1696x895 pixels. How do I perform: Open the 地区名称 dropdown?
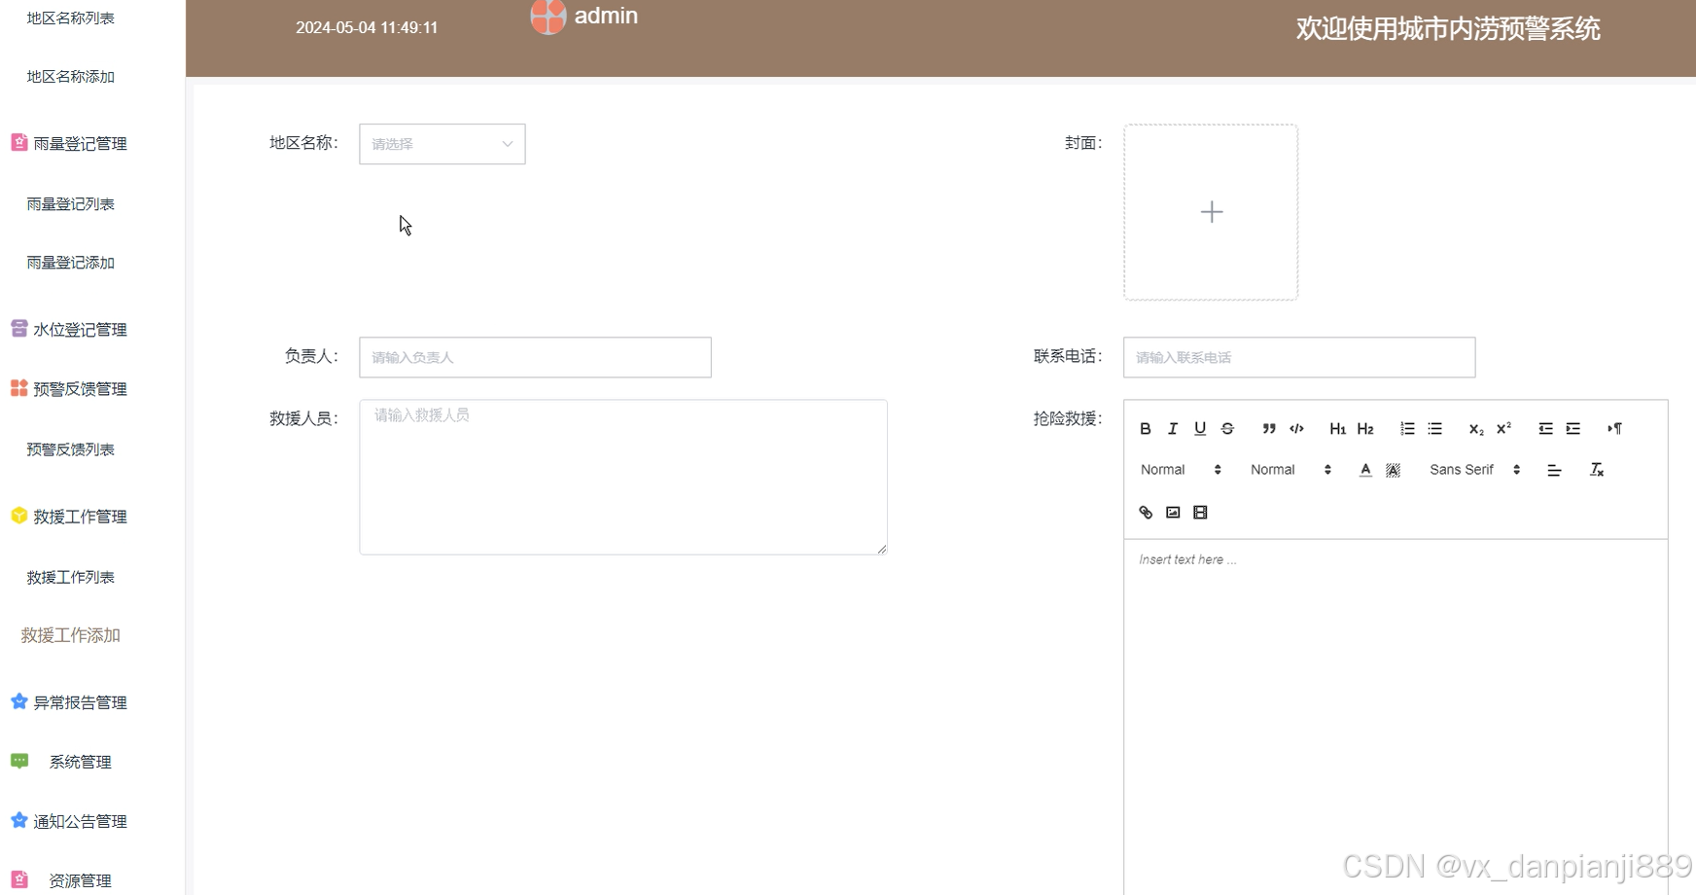pyautogui.click(x=442, y=144)
